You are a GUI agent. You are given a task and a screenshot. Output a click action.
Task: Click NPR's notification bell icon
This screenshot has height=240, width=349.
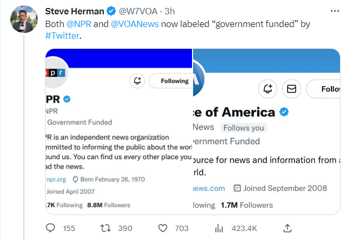[137, 81]
